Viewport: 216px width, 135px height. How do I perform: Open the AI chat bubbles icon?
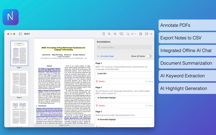click(x=121, y=34)
